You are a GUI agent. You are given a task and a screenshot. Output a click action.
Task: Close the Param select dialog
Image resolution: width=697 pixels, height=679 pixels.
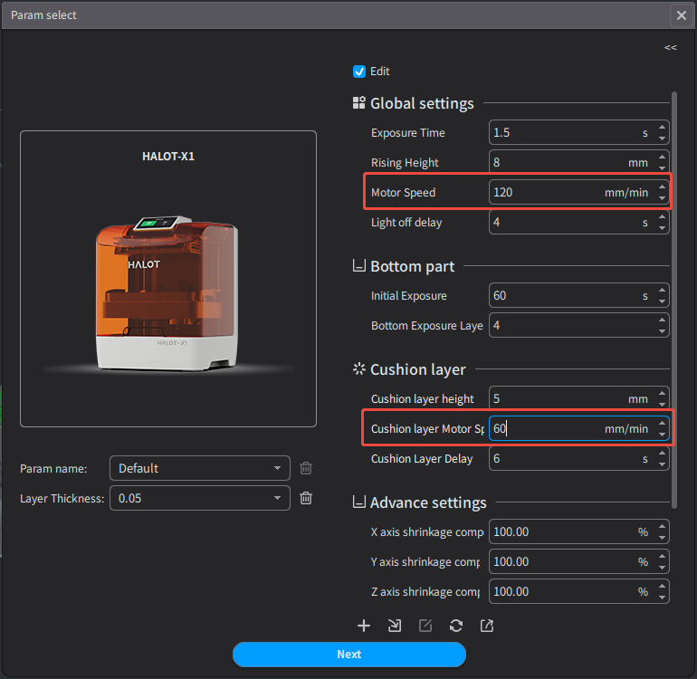coord(681,15)
